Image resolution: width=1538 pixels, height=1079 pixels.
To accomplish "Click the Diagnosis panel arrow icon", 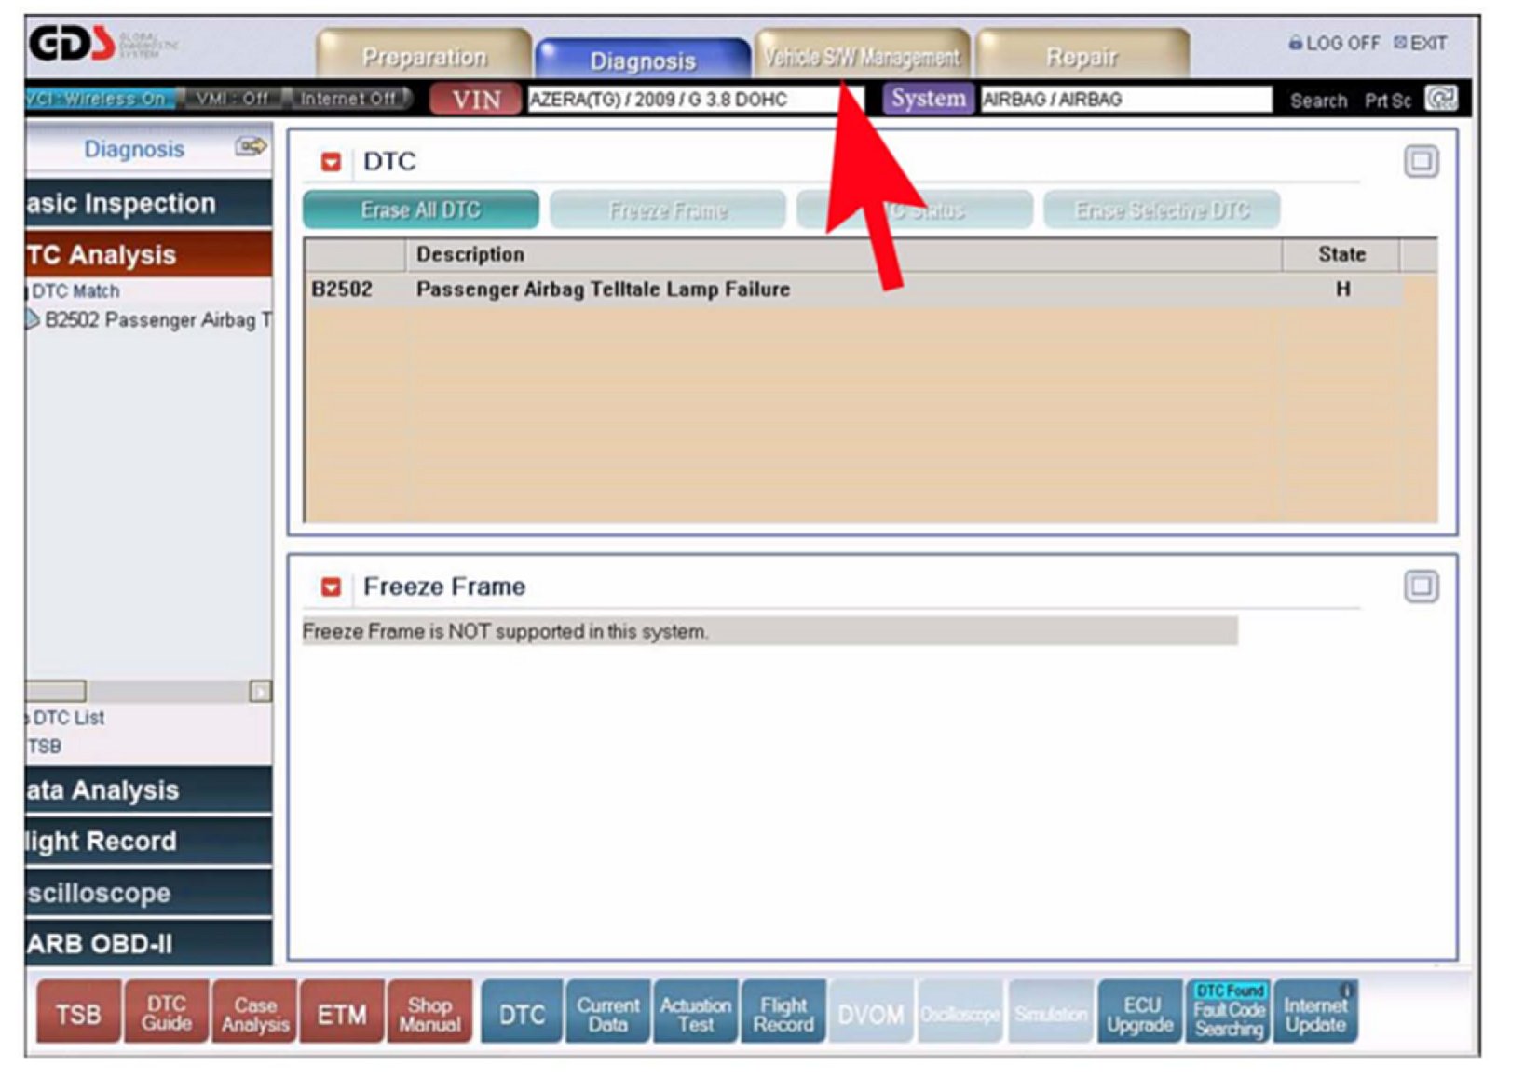I will (250, 147).
